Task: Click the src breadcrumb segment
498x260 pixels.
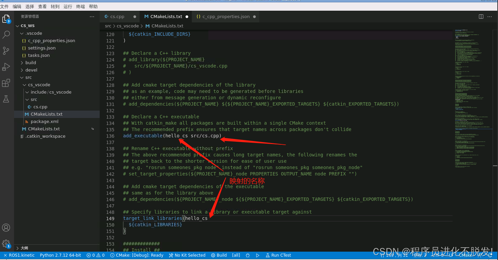Action: coord(108,26)
